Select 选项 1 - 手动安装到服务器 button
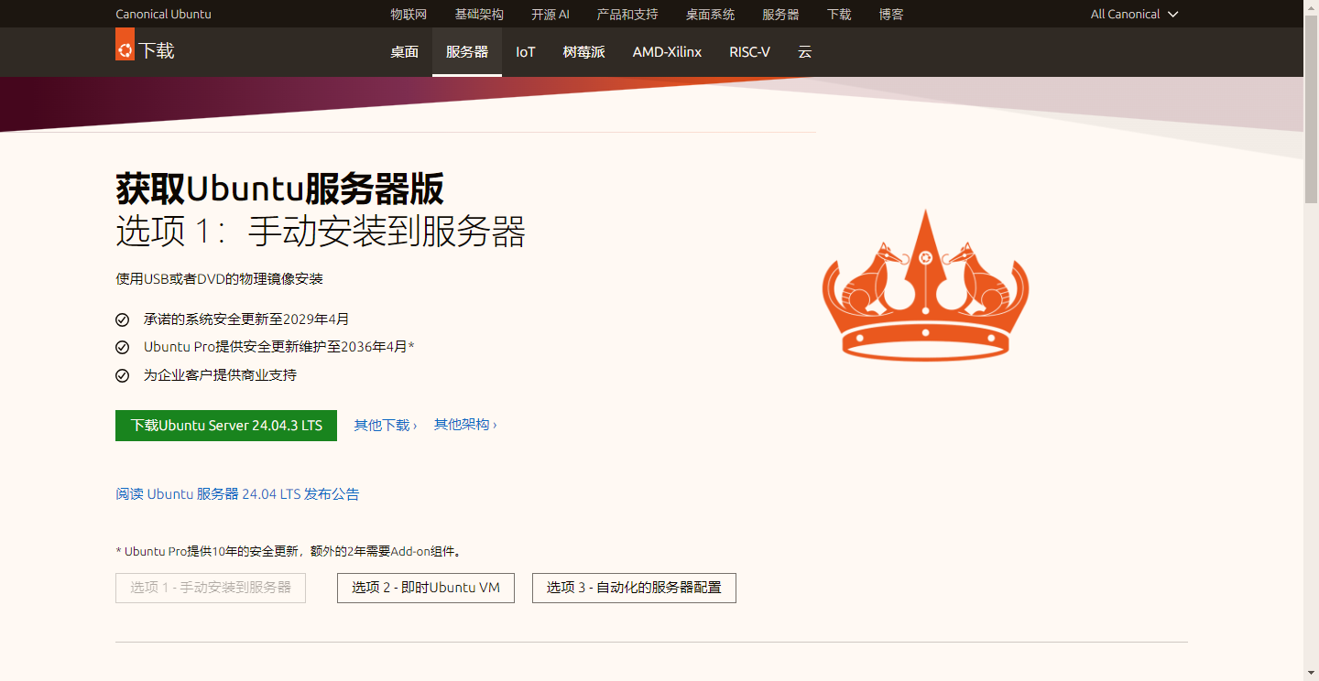 pos(211,588)
